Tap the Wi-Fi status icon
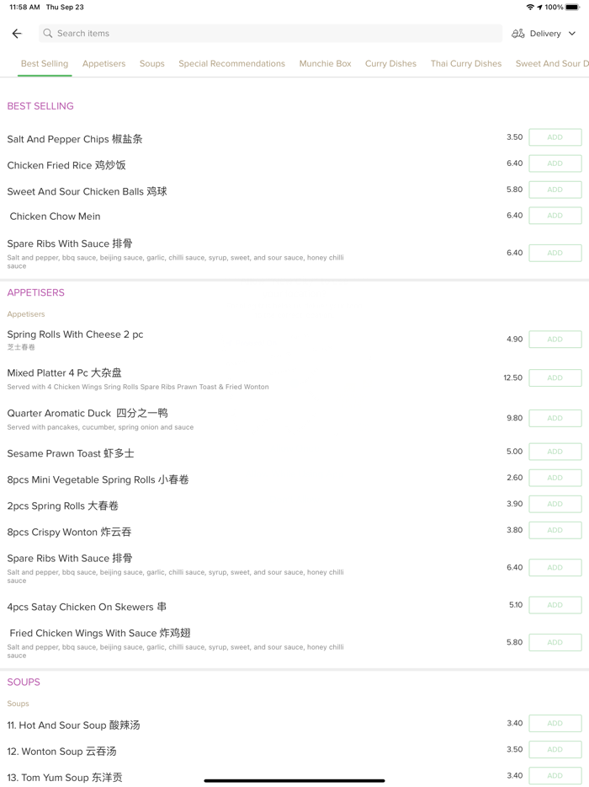This screenshot has height=787, width=589. pyautogui.click(x=530, y=7)
